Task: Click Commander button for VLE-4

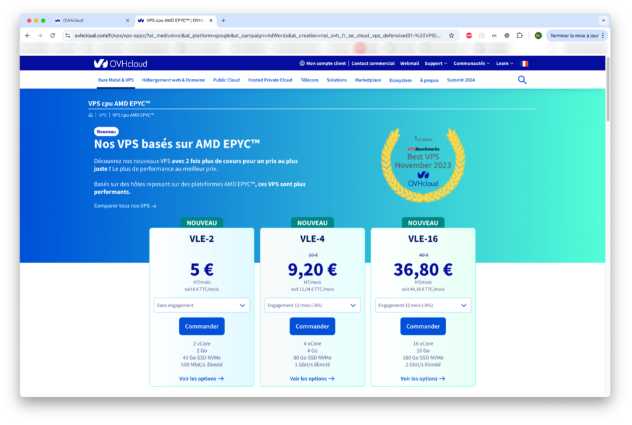Action: [312, 326]
